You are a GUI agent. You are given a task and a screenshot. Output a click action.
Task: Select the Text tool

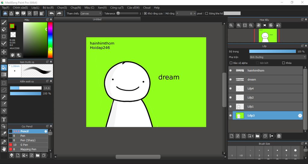click(x=4, y=119)
